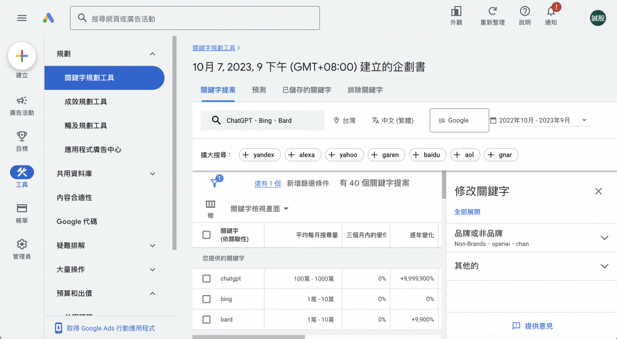Click the filter funnel icon

coord(215,183)
